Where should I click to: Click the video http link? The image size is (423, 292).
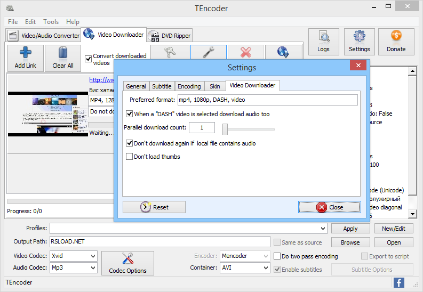click(x=101, y=80)
